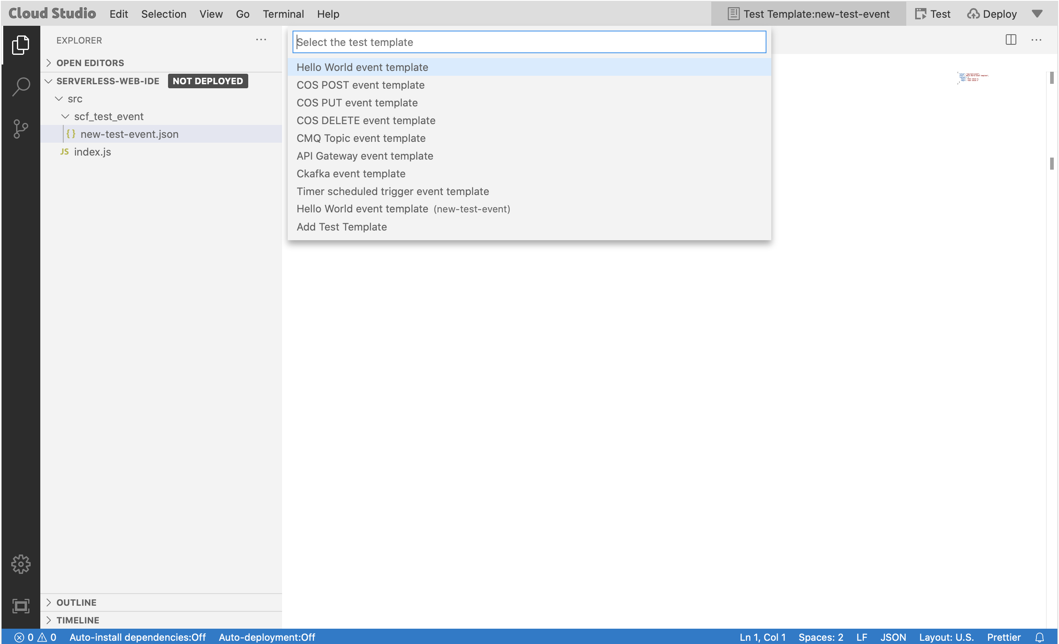The image size is (1059, 644).
Task: Toggle Auto-deployment:Off in status bar
Action: 267,637
